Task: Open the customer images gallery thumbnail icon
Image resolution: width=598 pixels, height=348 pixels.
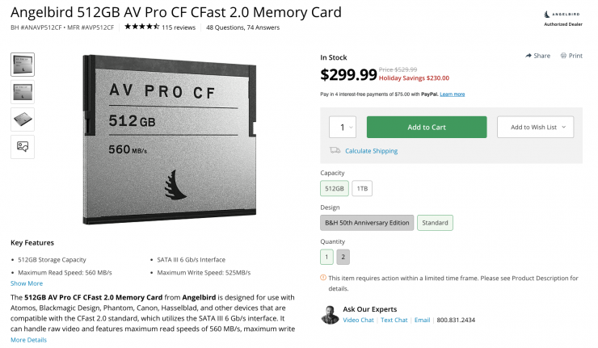Action: tap(23, 146)
